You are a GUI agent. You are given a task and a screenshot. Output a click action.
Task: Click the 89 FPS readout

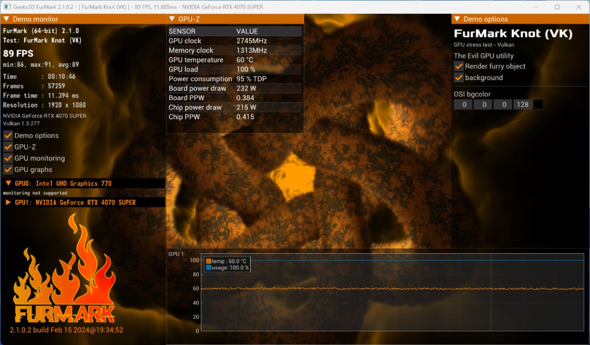click(18, 53)
